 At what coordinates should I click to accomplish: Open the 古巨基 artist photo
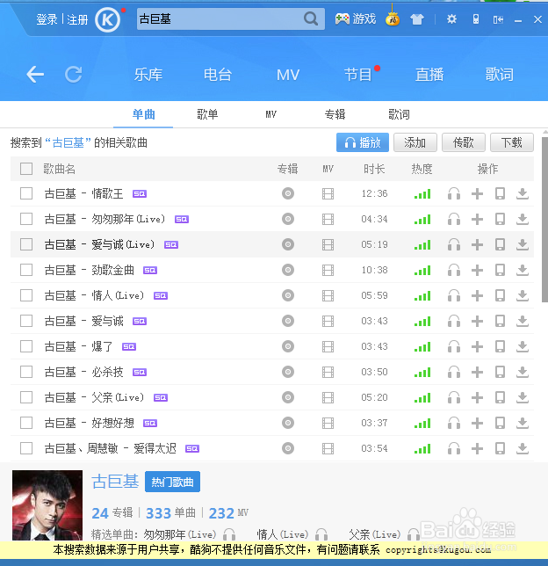coord(47,505)
